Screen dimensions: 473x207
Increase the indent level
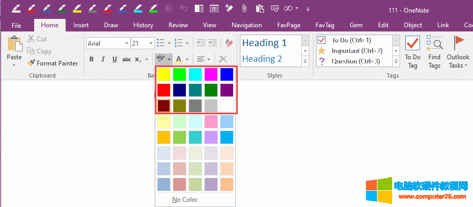pyautogui.click(x=213, y=43)
